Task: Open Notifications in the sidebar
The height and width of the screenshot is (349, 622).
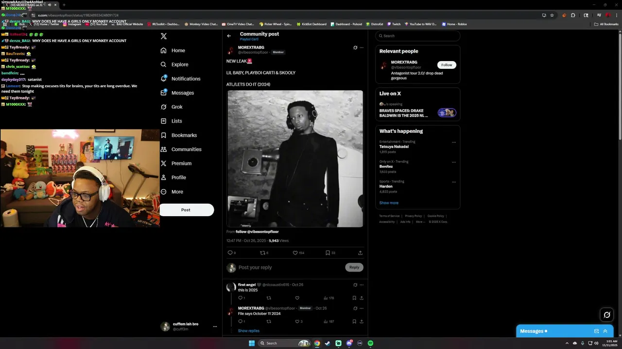Action: pos(180,79)
